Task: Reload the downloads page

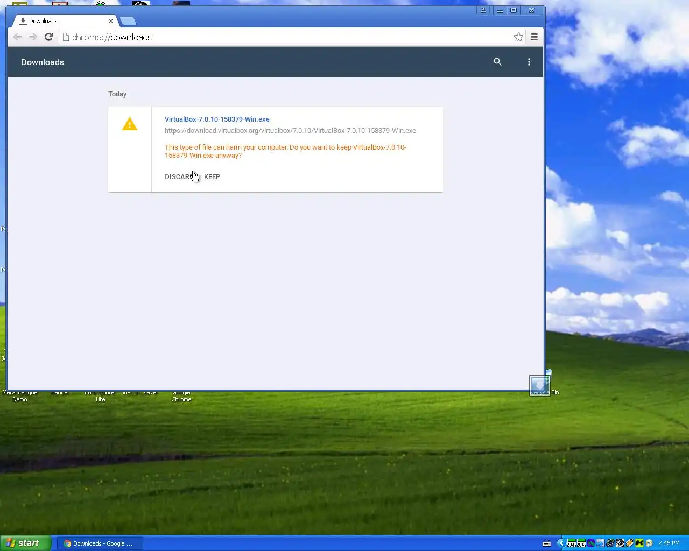Action: coord(48,37)
